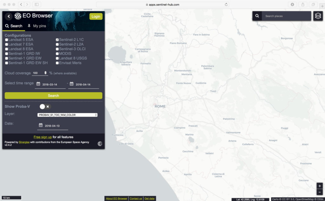Enable Sentinel-3 OLCI checkbox

(x=57, y=49)
